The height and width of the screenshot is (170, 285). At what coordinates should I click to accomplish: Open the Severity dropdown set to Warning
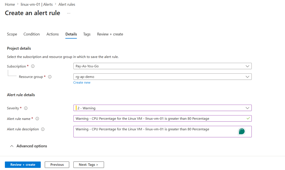pyautogui.click(x=162, y=108)
